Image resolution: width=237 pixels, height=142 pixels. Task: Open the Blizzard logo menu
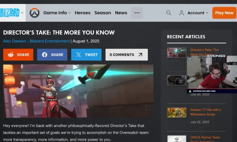click(10, 13)
